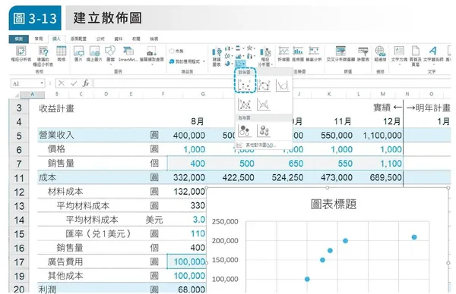Select column header A
Screen dimensions: 456x294
point(32,94)
